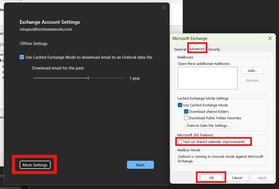Confirm with the OK button
The image size is (279, 189).
(211, 178)
